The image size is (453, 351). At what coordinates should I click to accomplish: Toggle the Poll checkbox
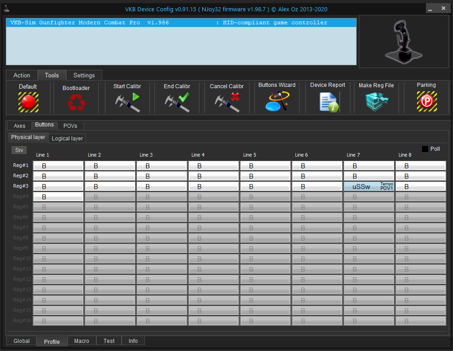coord(425,149)
